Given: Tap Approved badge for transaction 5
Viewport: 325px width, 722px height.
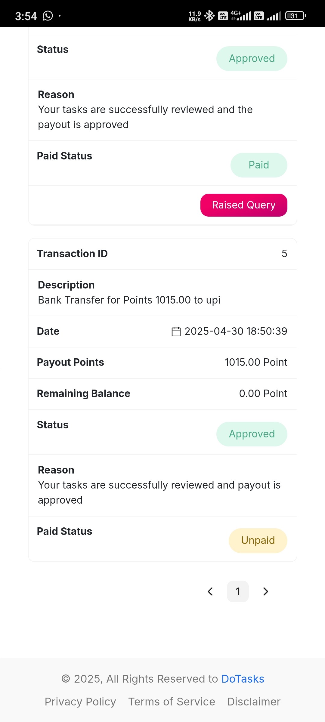Looking at the screenshot, I should (252, 434).
